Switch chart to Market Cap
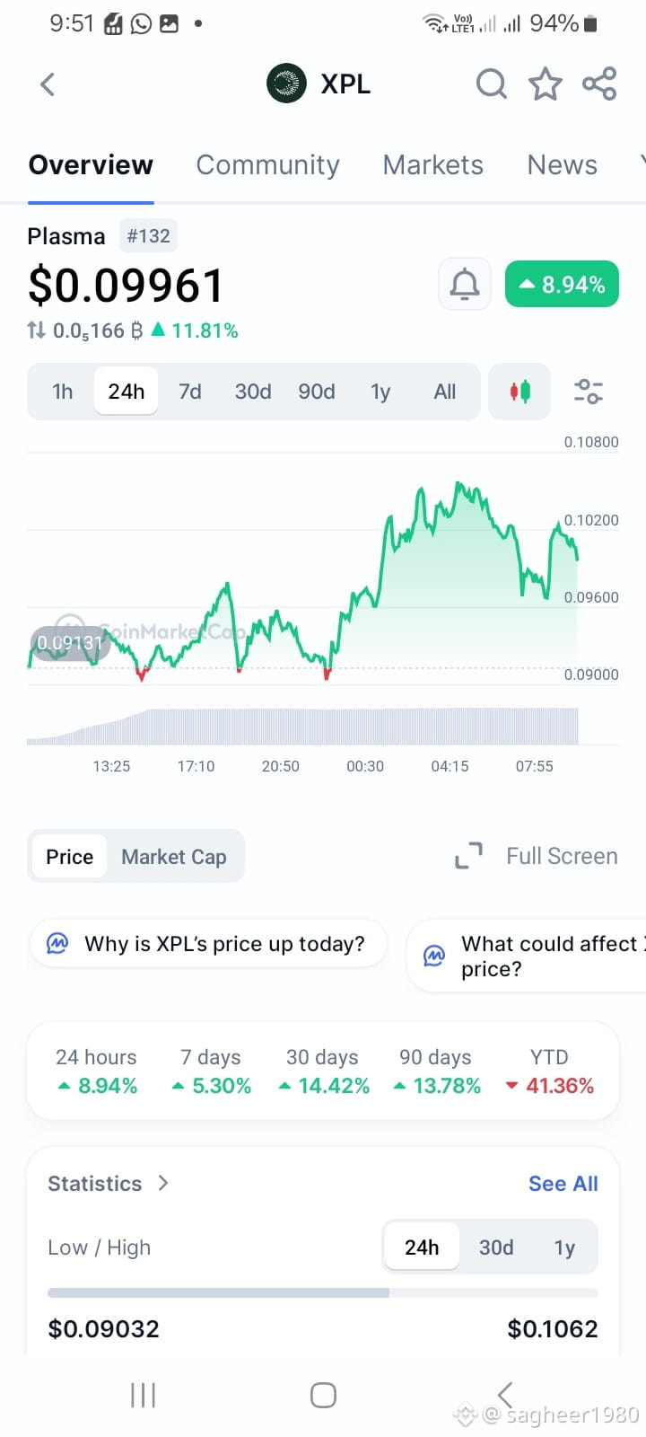646x1437 pixels. tap(174, 857)
